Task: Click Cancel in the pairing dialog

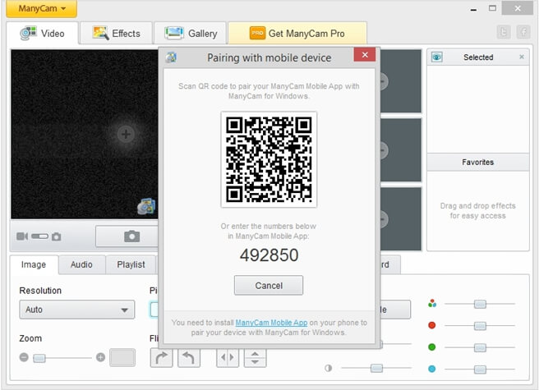Action: point(269,285)
